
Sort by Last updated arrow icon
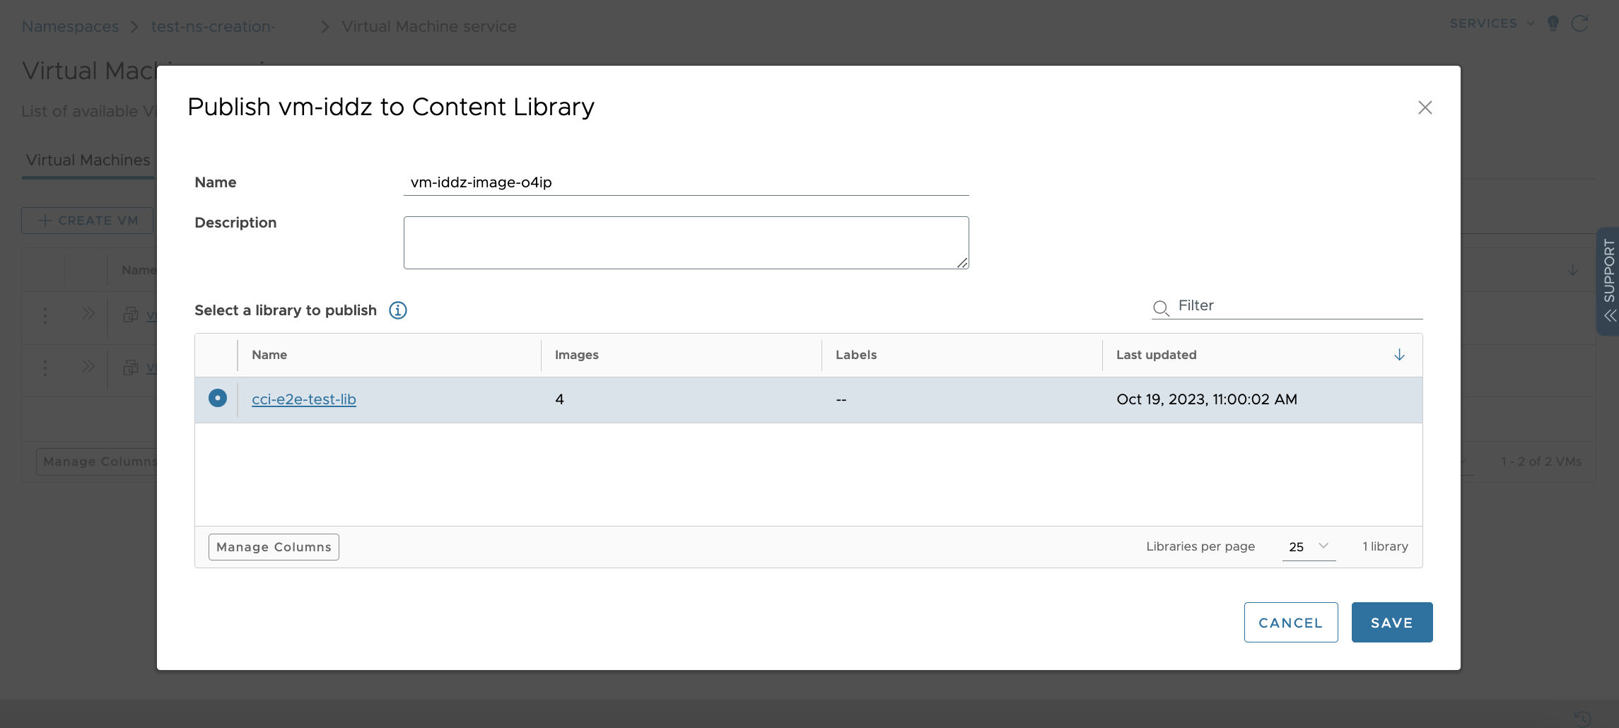click(x=1399, y=355)
